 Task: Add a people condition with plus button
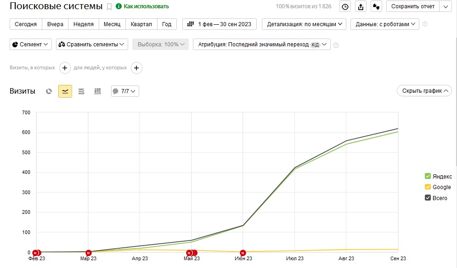click(136, 68)
